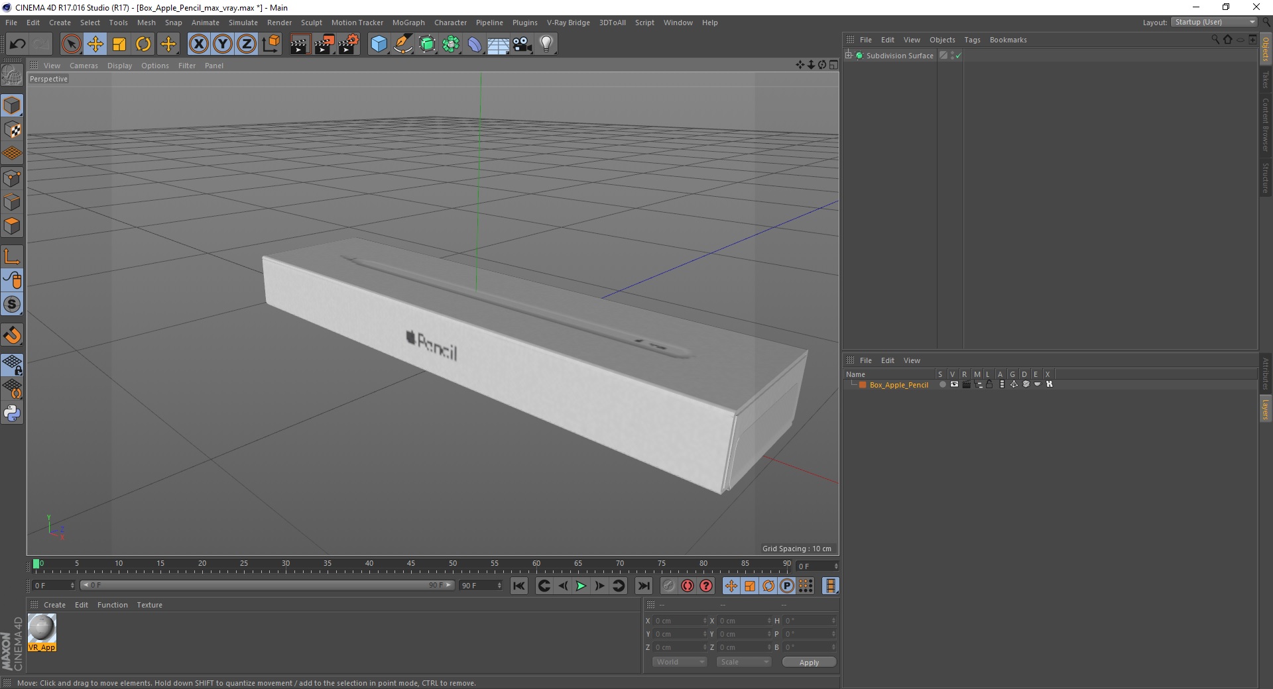Toggle the Subdivision Surface layer square
Image resolution: width=1273 pixels, height=689 pixels.
click(x=943, y=56)
